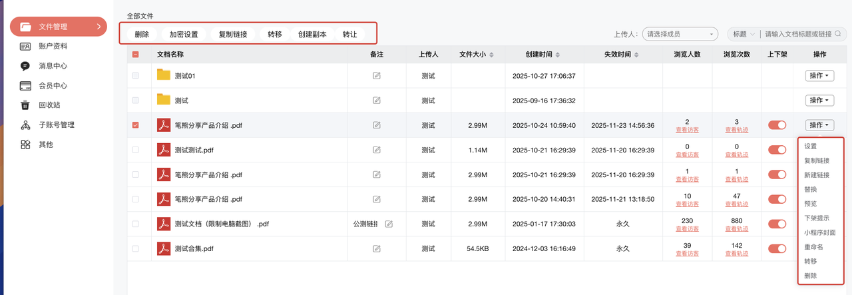Edit the remark for 测试合集.pdf
This screenshot has width=852, height=295.
pyautogui.click(x=377, y=248)
